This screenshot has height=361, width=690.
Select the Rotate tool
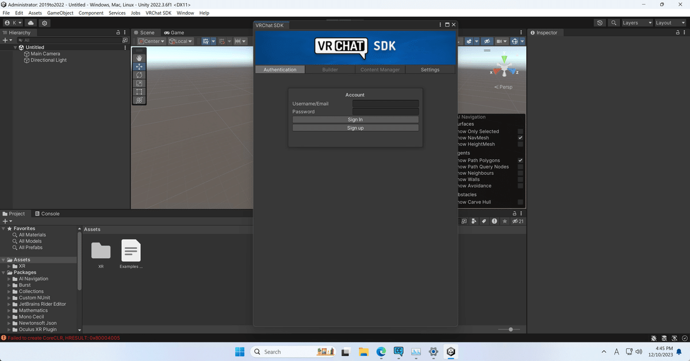coord(139,75)
